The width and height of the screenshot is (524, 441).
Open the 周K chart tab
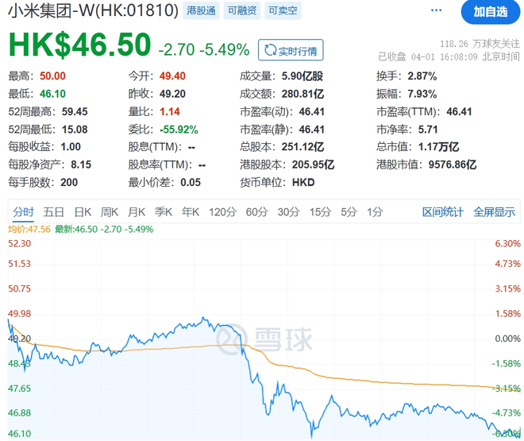point(110,212)
